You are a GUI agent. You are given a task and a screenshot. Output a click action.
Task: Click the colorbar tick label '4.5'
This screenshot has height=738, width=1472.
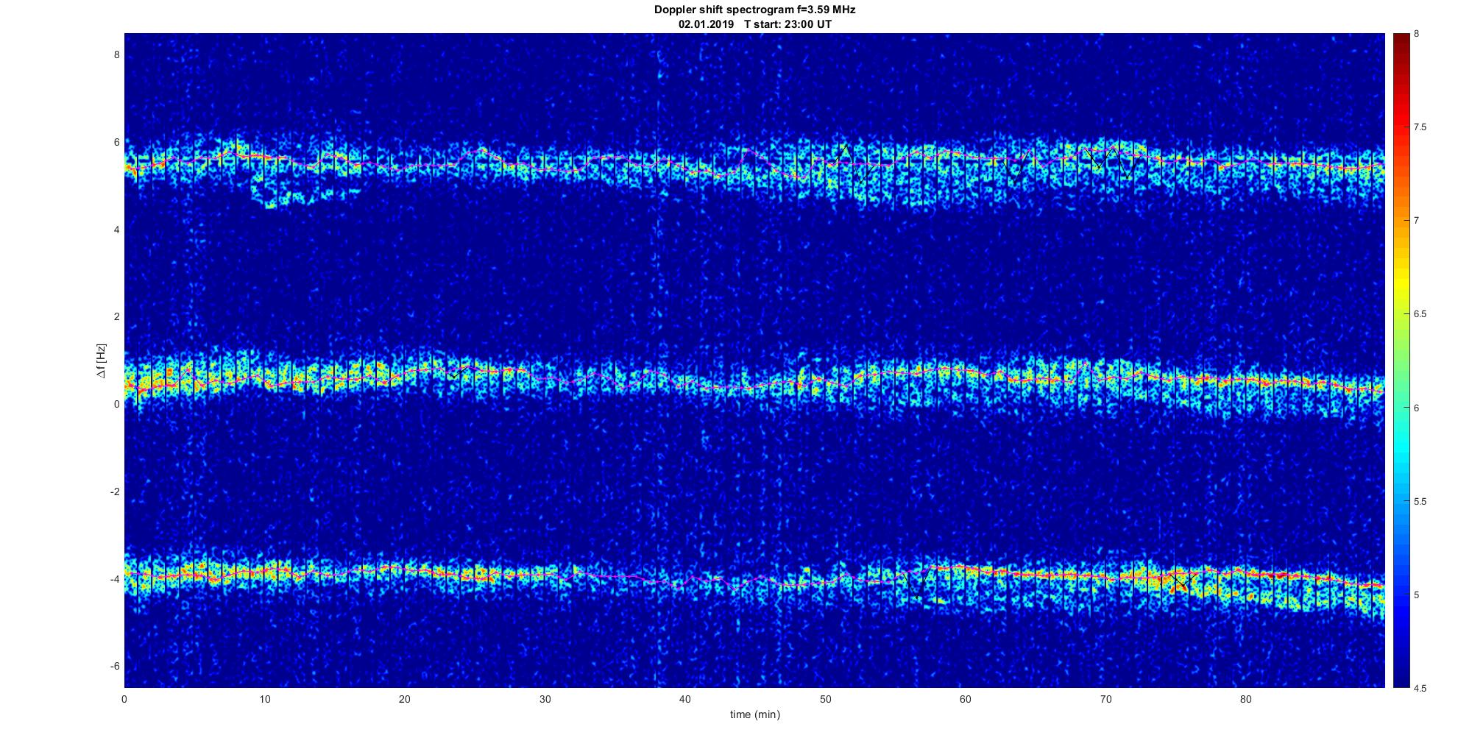click(1420, 689)
